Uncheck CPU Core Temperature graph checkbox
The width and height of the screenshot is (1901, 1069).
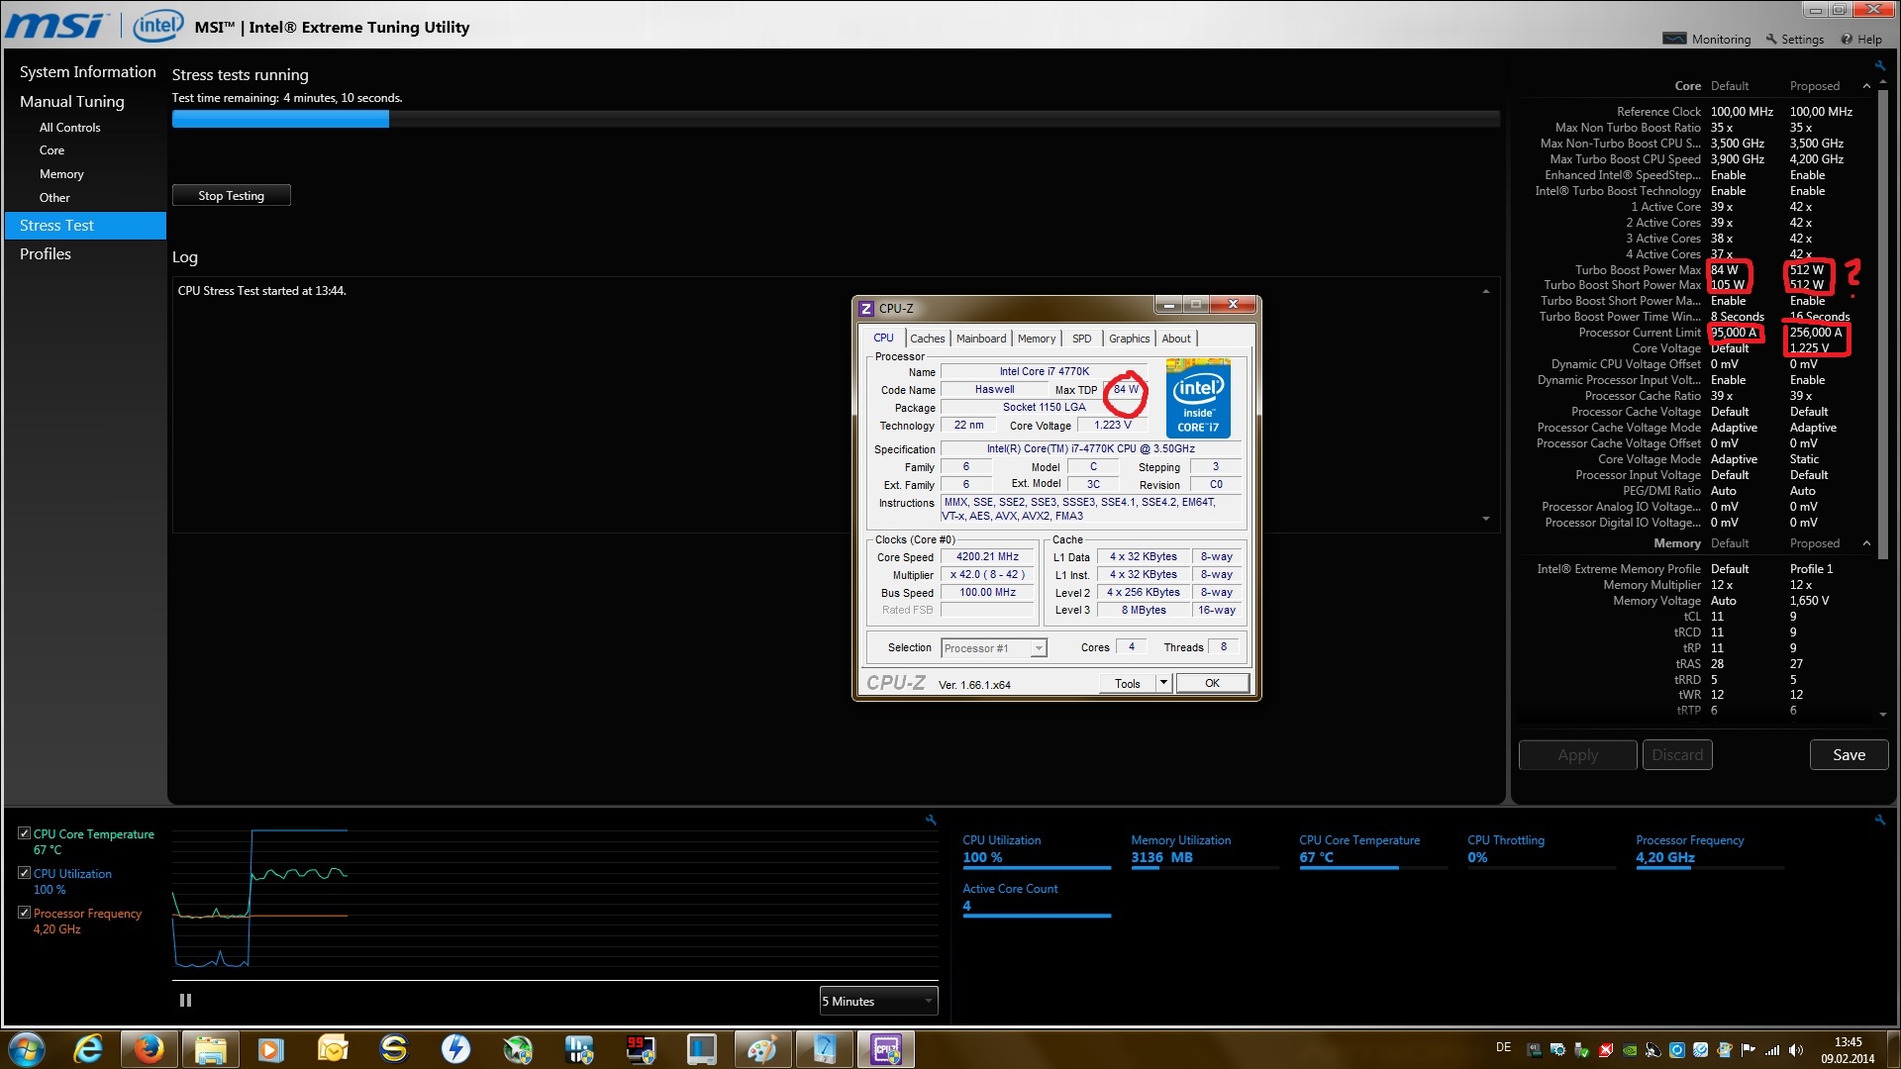coord(25,833)
